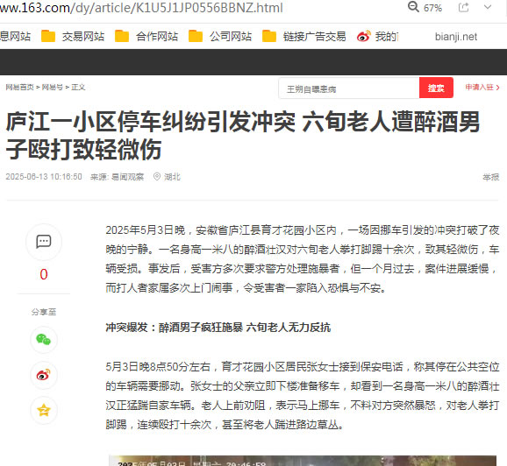Viewport: 507px width, 466px height.
Task: Click the 申请入驻 link
Action: [482, 88]
